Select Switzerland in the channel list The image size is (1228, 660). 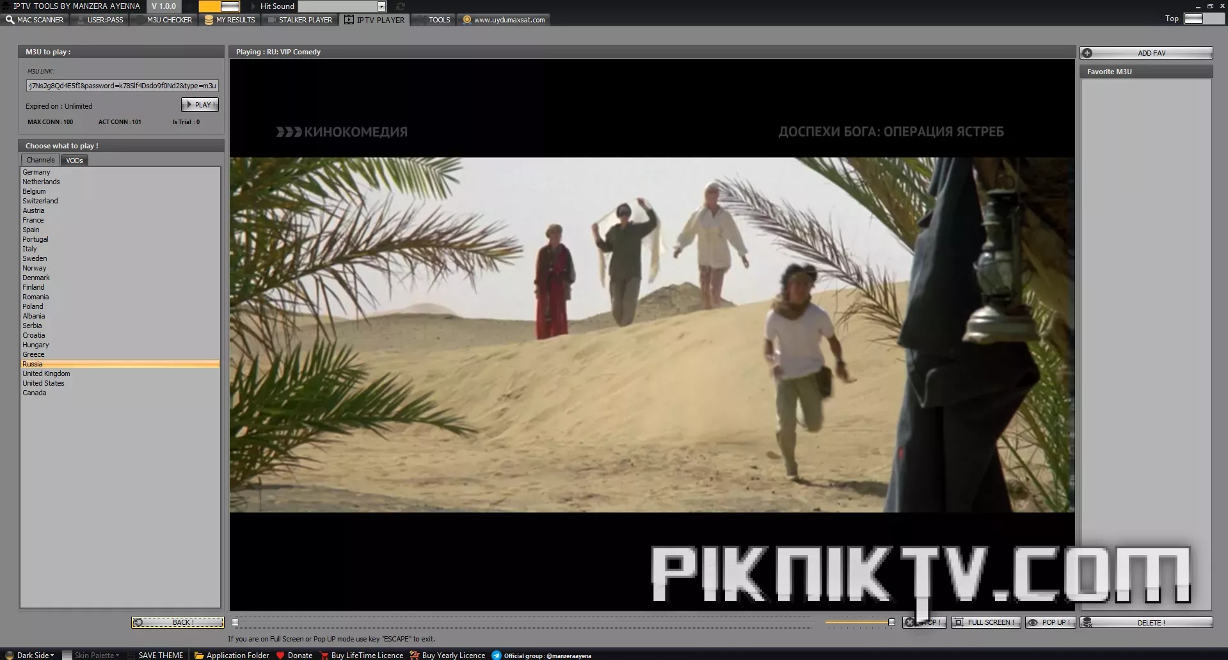120,201
